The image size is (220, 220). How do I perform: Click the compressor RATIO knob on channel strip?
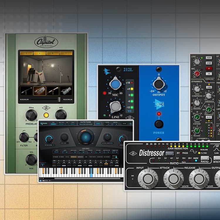click(197, 89)
